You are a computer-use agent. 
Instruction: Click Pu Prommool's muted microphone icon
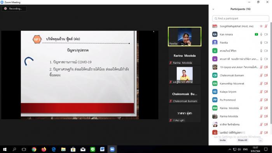[261, 100]
